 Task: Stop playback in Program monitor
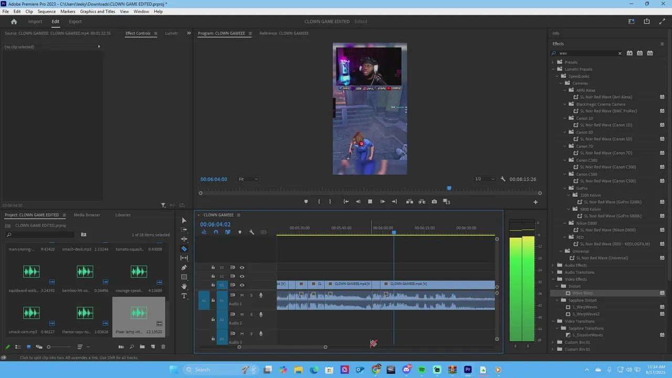[x=370, y=202]
